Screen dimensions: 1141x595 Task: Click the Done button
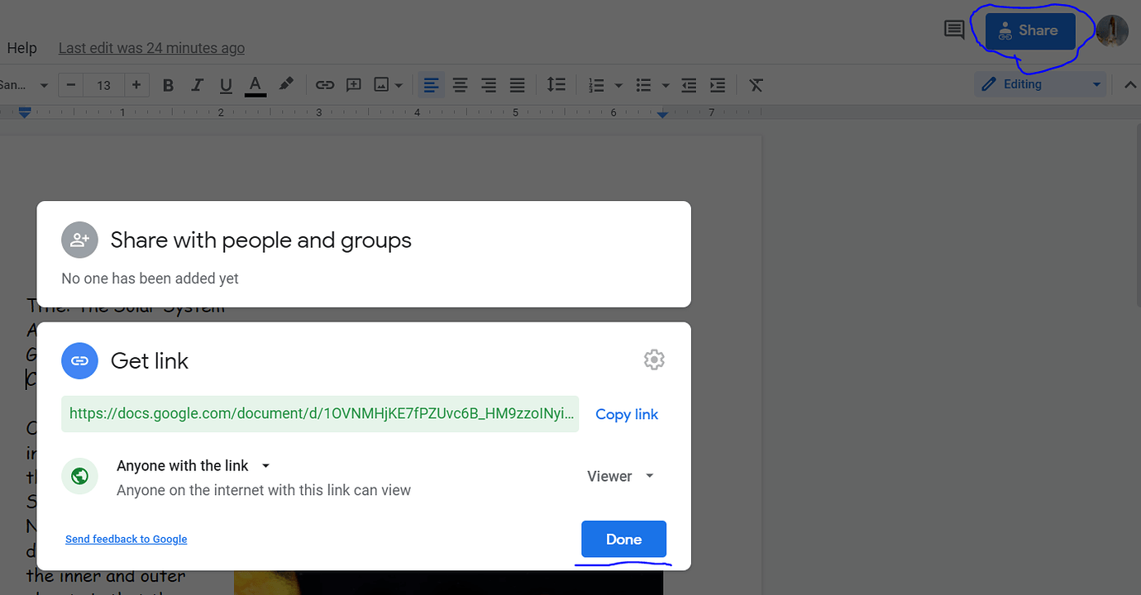point(623,539)
